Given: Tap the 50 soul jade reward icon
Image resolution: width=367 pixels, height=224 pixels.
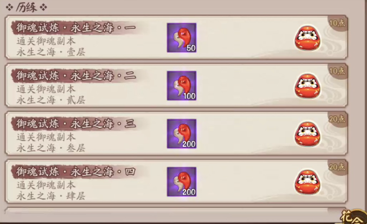Looking at the screenshot, I should pyautogui.click(x=182, y=38).
